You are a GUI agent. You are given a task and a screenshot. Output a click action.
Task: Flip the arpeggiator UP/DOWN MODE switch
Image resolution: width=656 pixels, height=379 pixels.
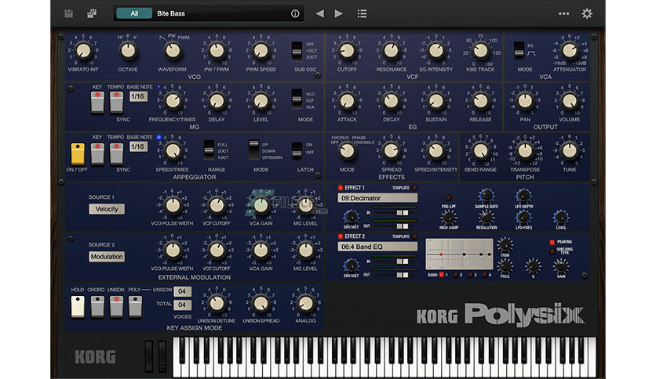click(253, 150)
